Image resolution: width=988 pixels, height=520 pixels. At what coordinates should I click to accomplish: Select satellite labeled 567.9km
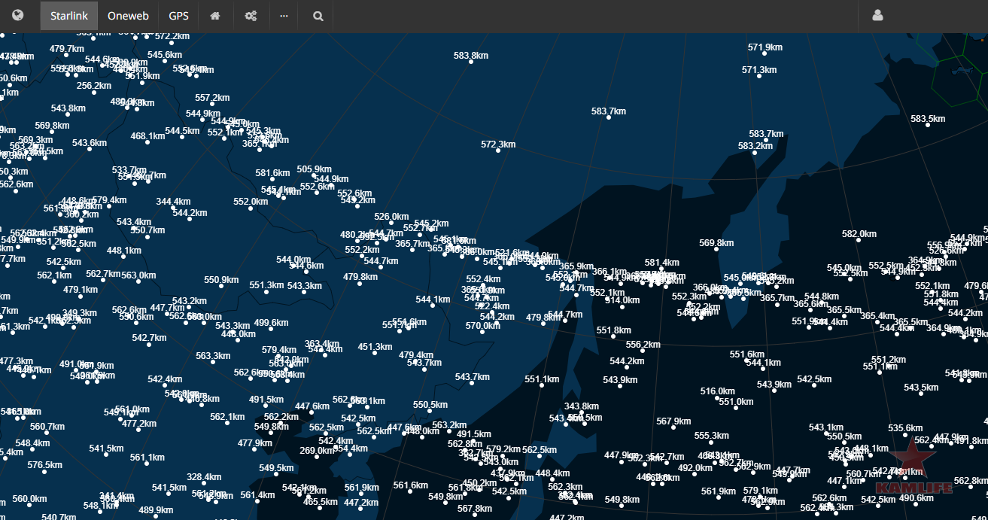click(673, 421)
